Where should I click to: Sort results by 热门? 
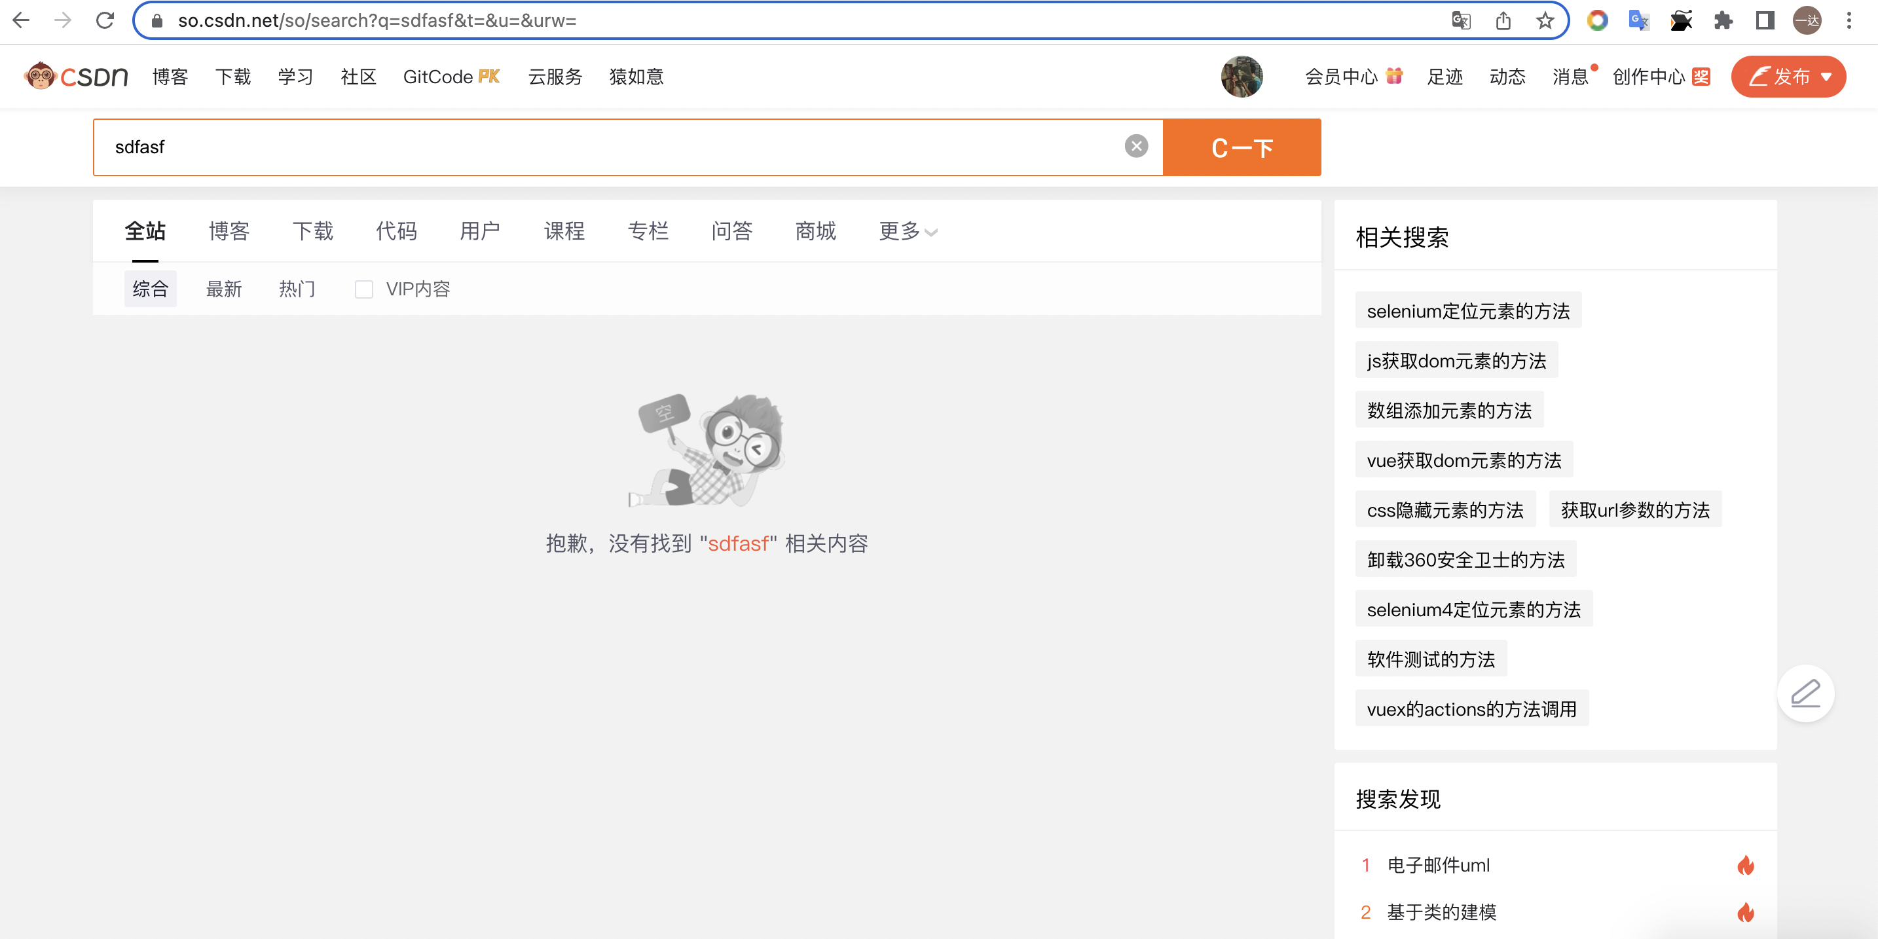tap(297, 289)
